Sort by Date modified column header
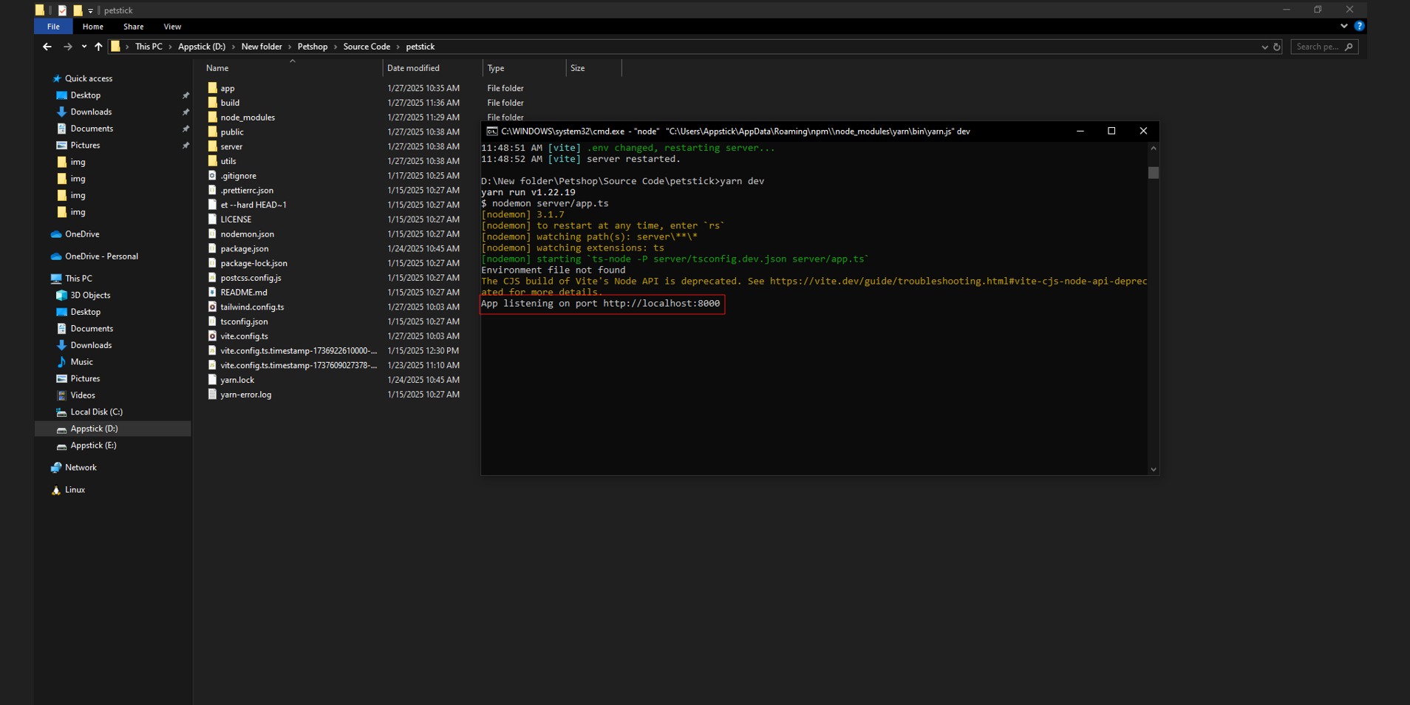The width and height of the screenshot is (1410, 705). pyautogui.click(x=413, y=68)
